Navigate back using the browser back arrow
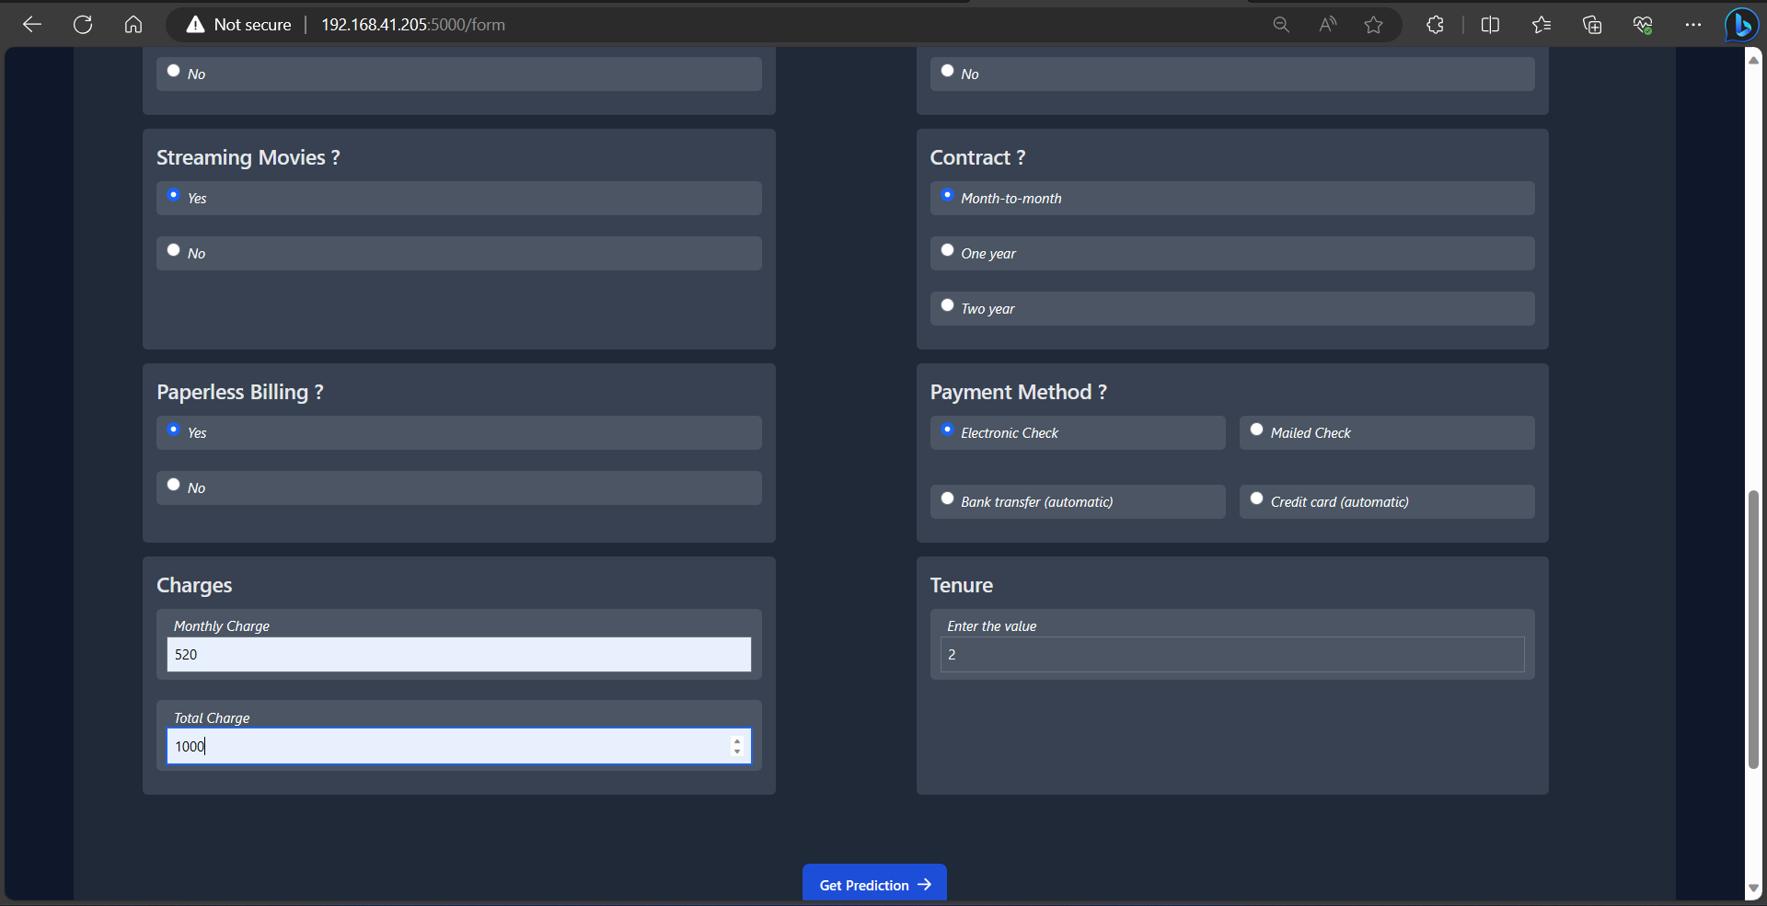1767x906 pixels. coord(32,25)
